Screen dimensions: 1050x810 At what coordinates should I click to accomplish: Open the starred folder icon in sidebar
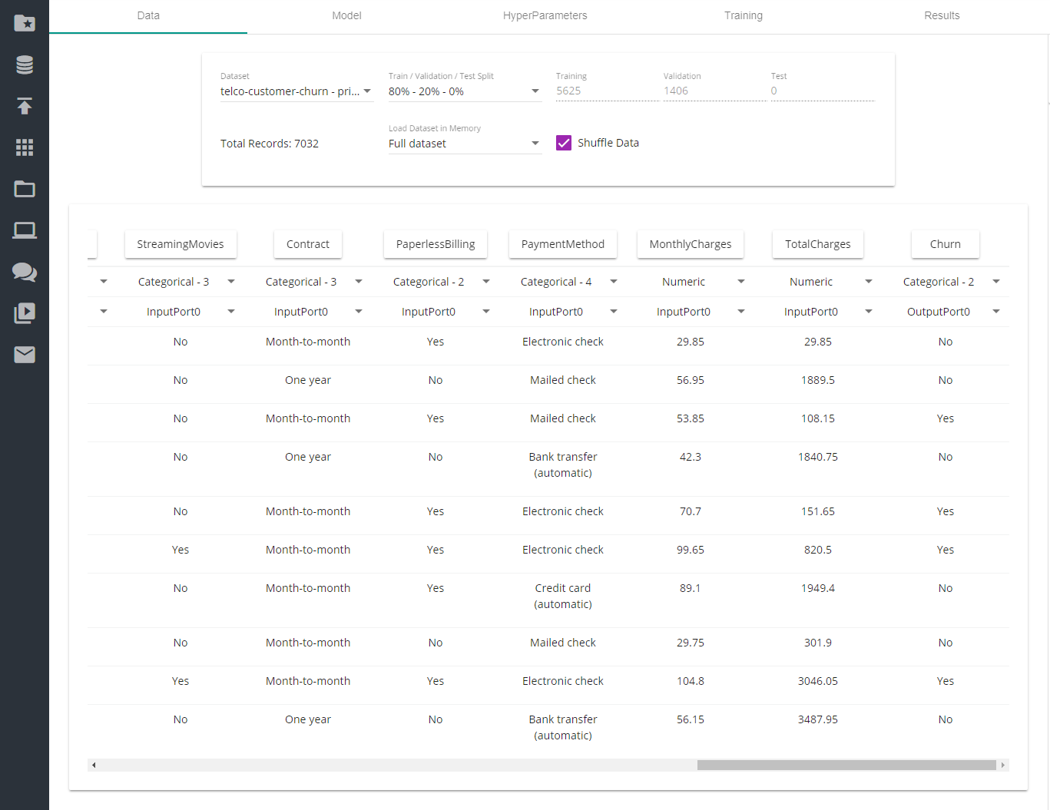point(25,23)
